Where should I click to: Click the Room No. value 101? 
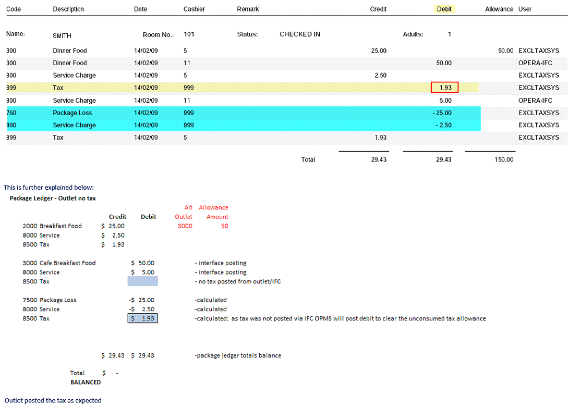click(188, 34)
